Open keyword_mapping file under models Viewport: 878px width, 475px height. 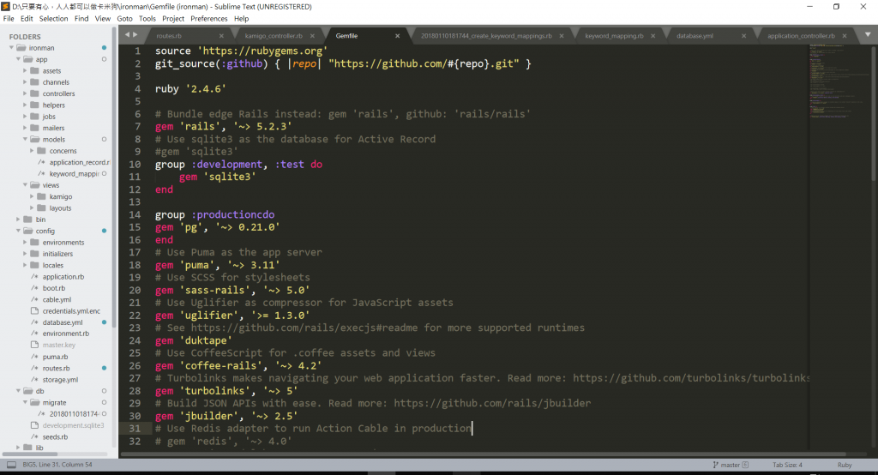click(74, 174)
